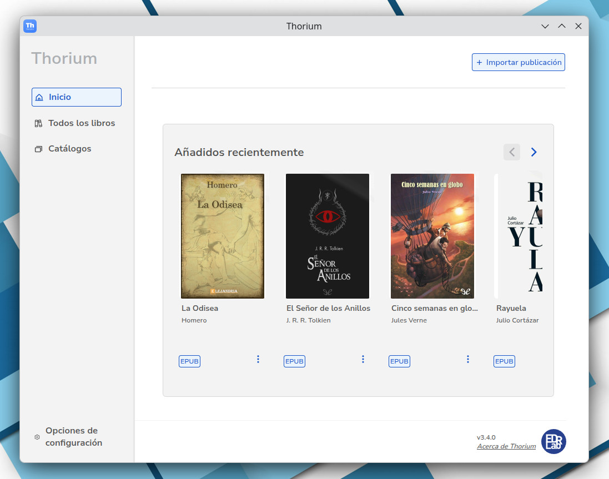The width and height of the screenshot is (609, 479).
Task: Maximize the Thorium window
Action: 562,26
